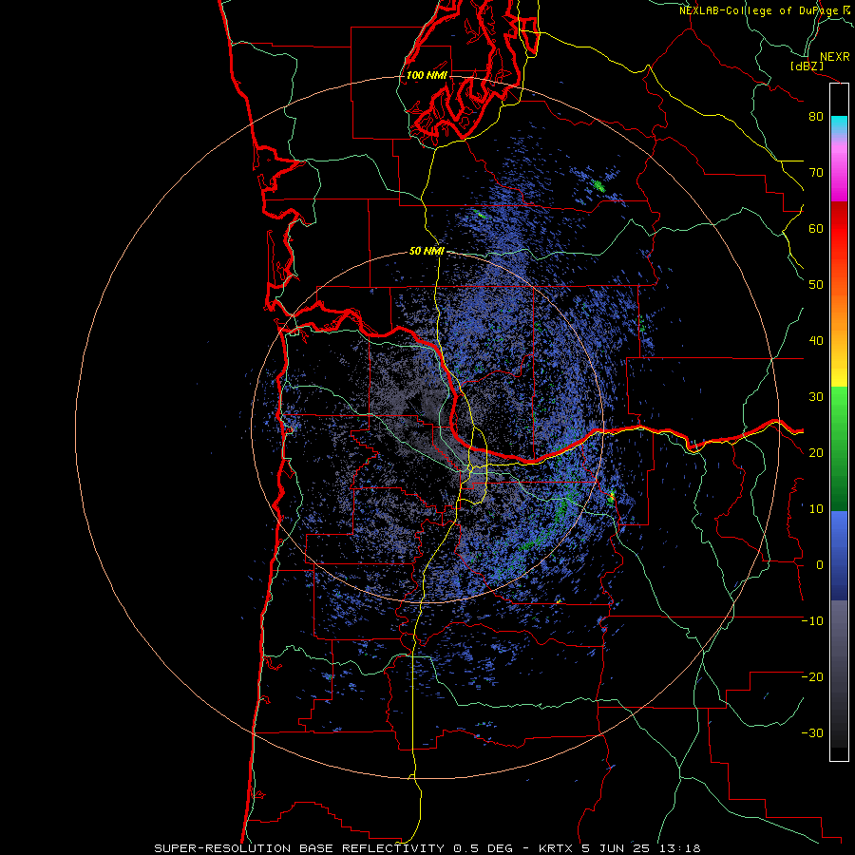Click the 50 value on the dBZ scale
Image resolution: width=855 pixels, height=855 pixels.
(816, 285)
